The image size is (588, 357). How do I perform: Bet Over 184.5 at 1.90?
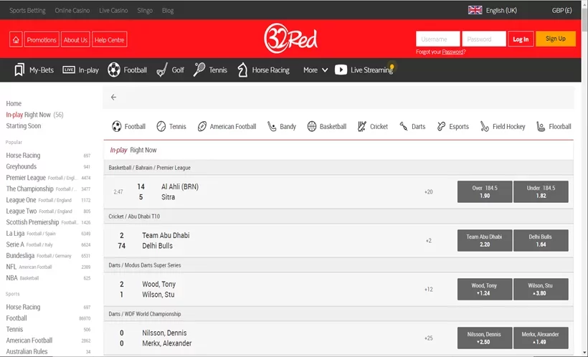click(485, 191)
